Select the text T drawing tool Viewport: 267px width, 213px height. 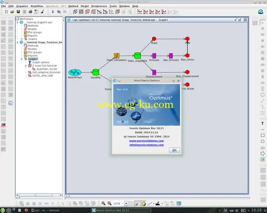point(262,123)
